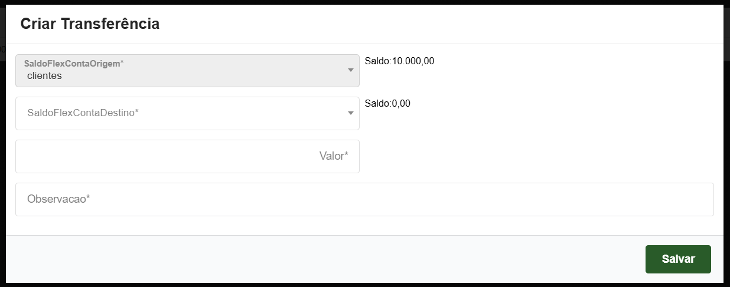Image resolution: width=730 pixels, height=287 pixels.
Task: Click the empty footer area left of Salvar
Action: (x=325, y=259)
